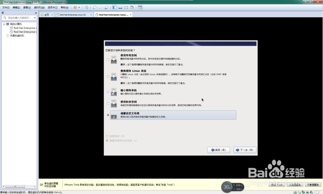Select 共享的虚拟机 in library tree
This screenshot has height=194, width=323.
[17, 36]
